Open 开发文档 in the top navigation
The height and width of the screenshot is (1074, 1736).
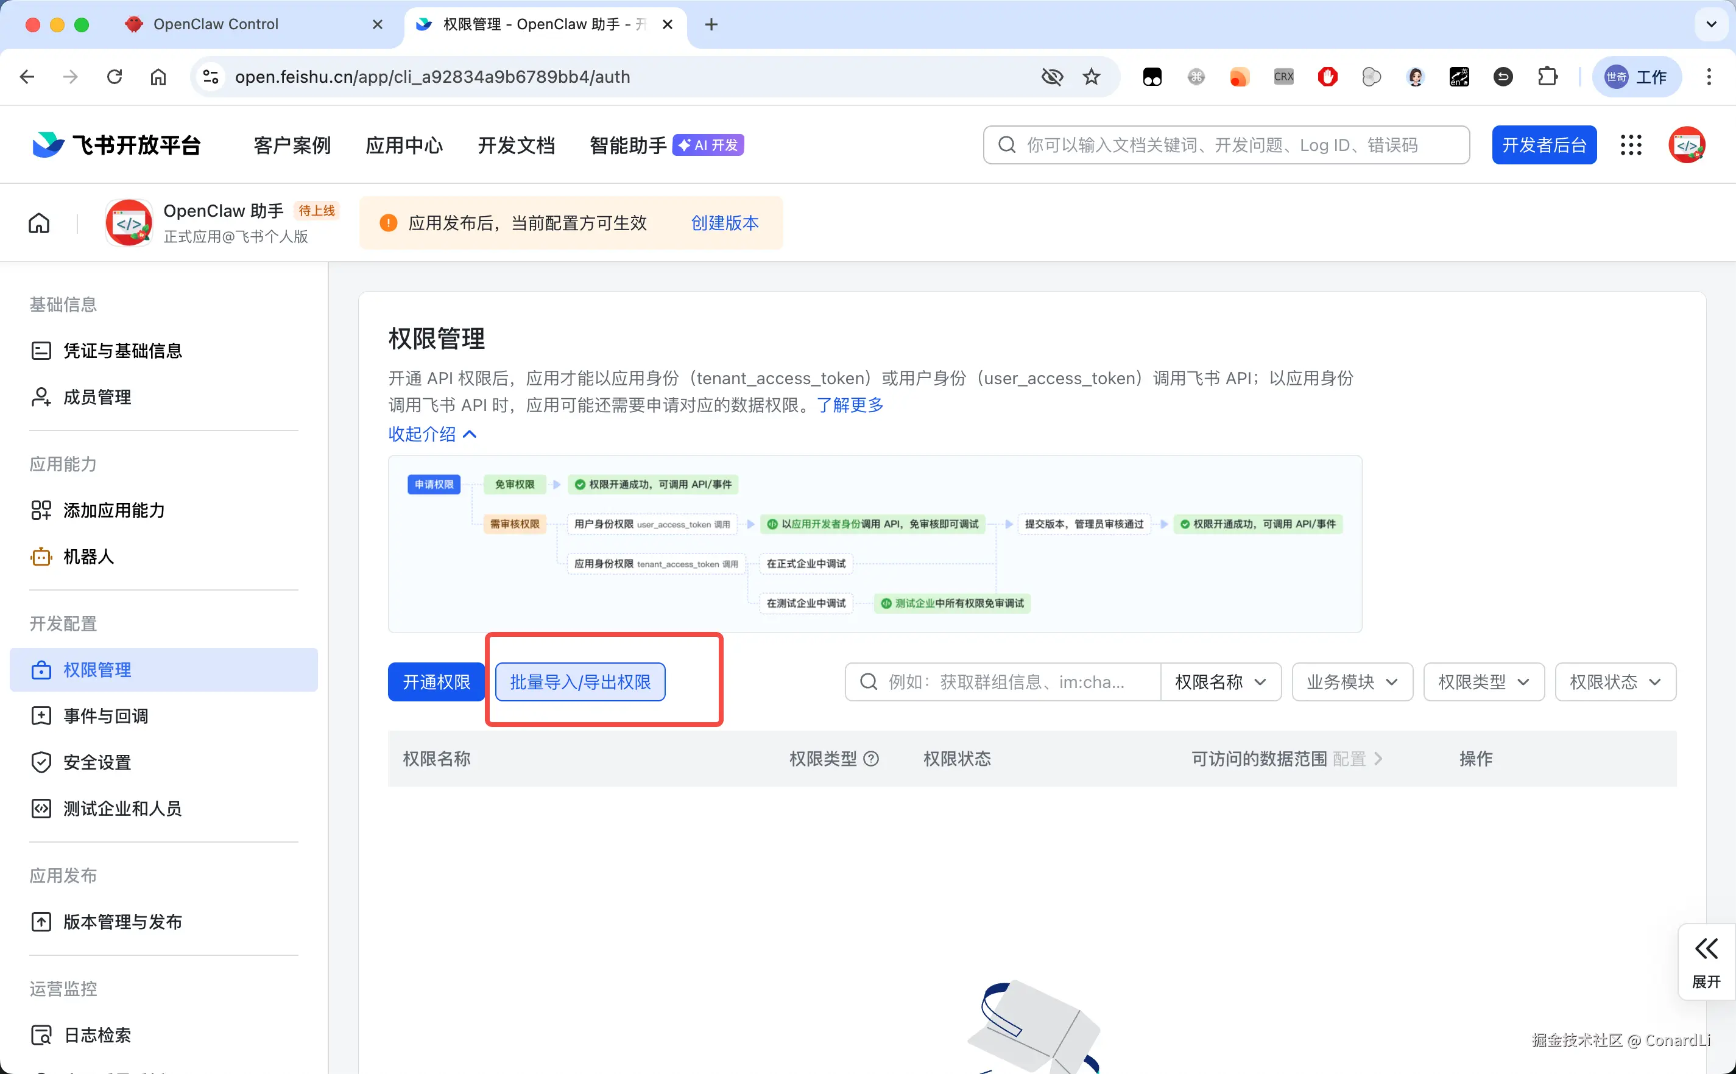pyautogui.click(x=516, y=145)
